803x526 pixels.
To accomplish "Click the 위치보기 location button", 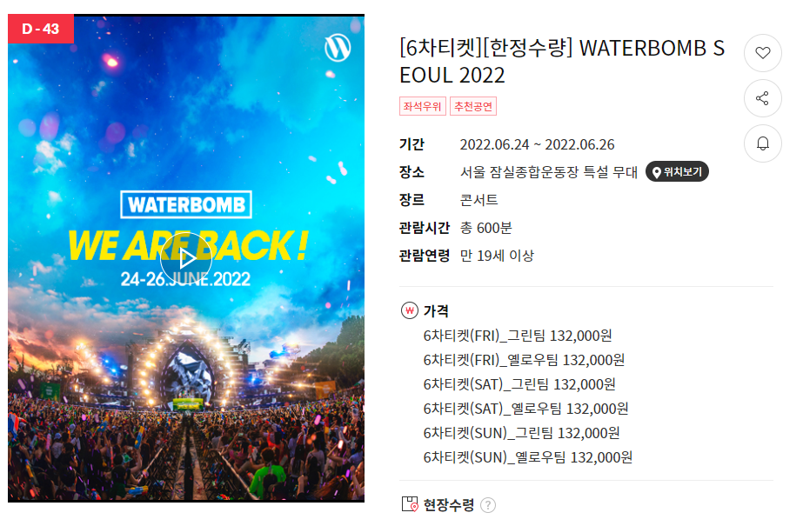I will (677, 172).
